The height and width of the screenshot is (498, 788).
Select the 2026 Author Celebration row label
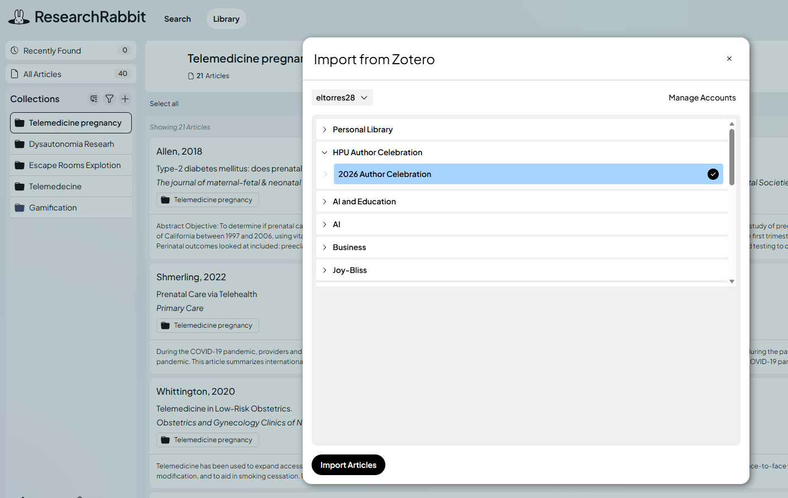pos(385,174)
